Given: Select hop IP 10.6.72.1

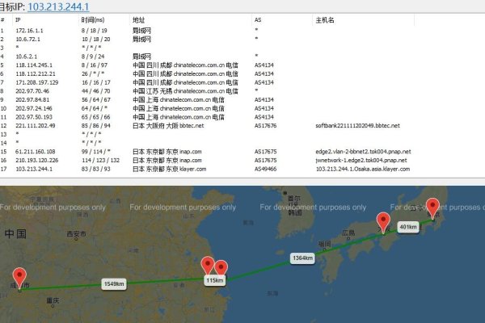Looking at the screenshot, I should [x=27, y=40].
